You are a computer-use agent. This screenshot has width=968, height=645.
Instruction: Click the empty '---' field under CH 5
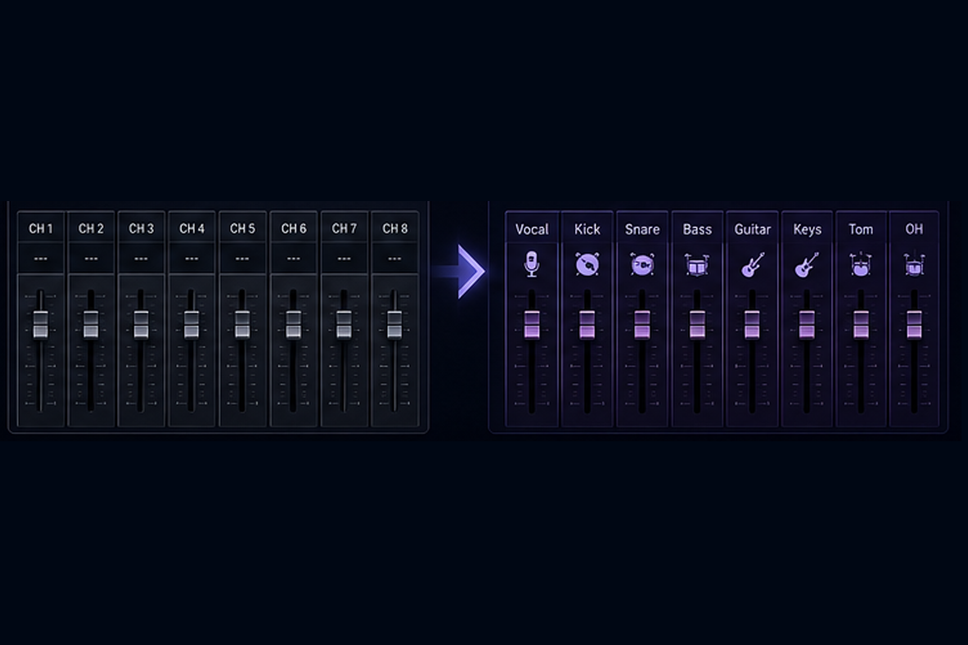242,259
